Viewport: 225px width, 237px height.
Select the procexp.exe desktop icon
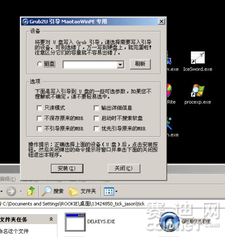[197, 90]
